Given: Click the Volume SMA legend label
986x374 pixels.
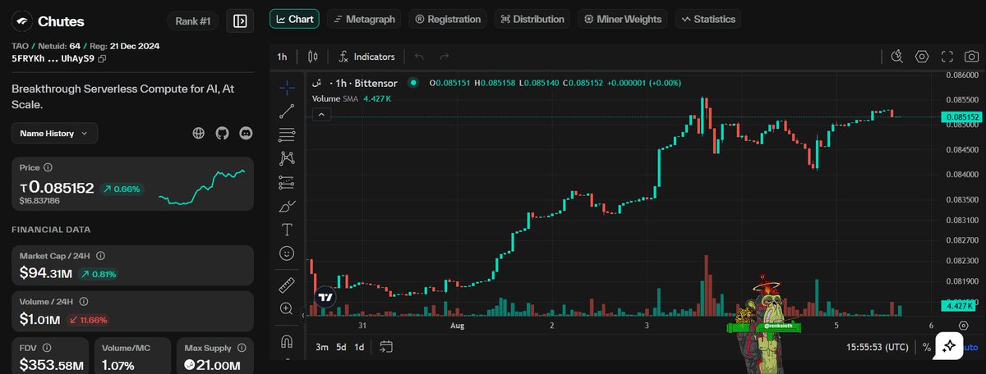Looking at the screenshot, I should (334, 98).
